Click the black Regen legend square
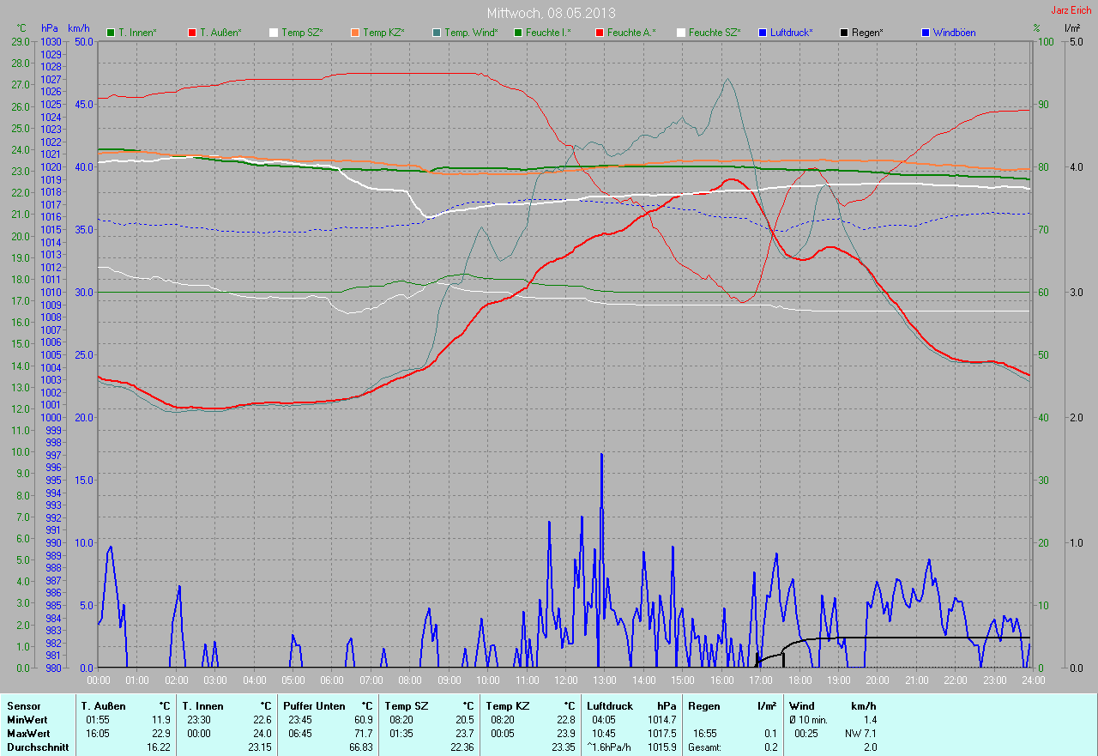Image resolution: width=1098 pixels, height=756 pixels. 844,33
